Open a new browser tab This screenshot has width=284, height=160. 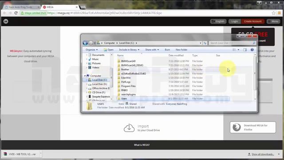coord(83,7)
